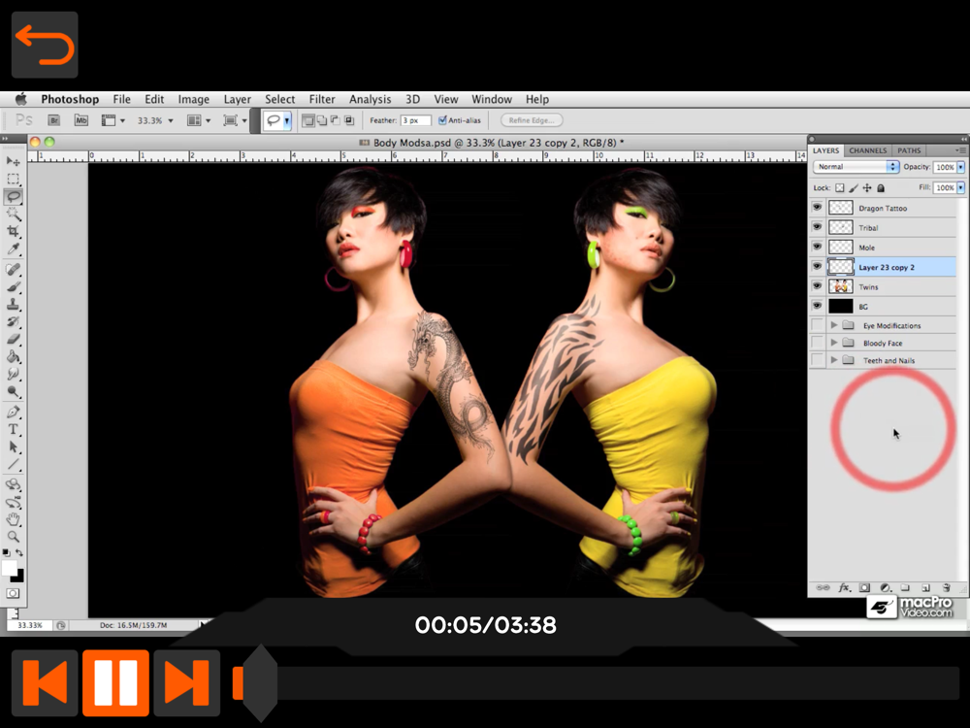Open the Apple menu
Viewport: 970px width, 728px height.
tap(21, 99)
